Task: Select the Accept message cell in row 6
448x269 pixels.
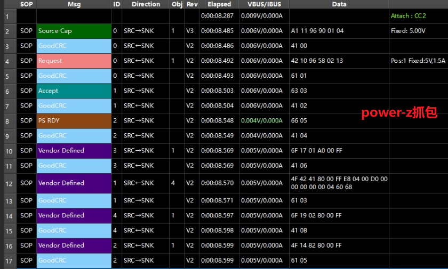Action: [x=74, y=91]
